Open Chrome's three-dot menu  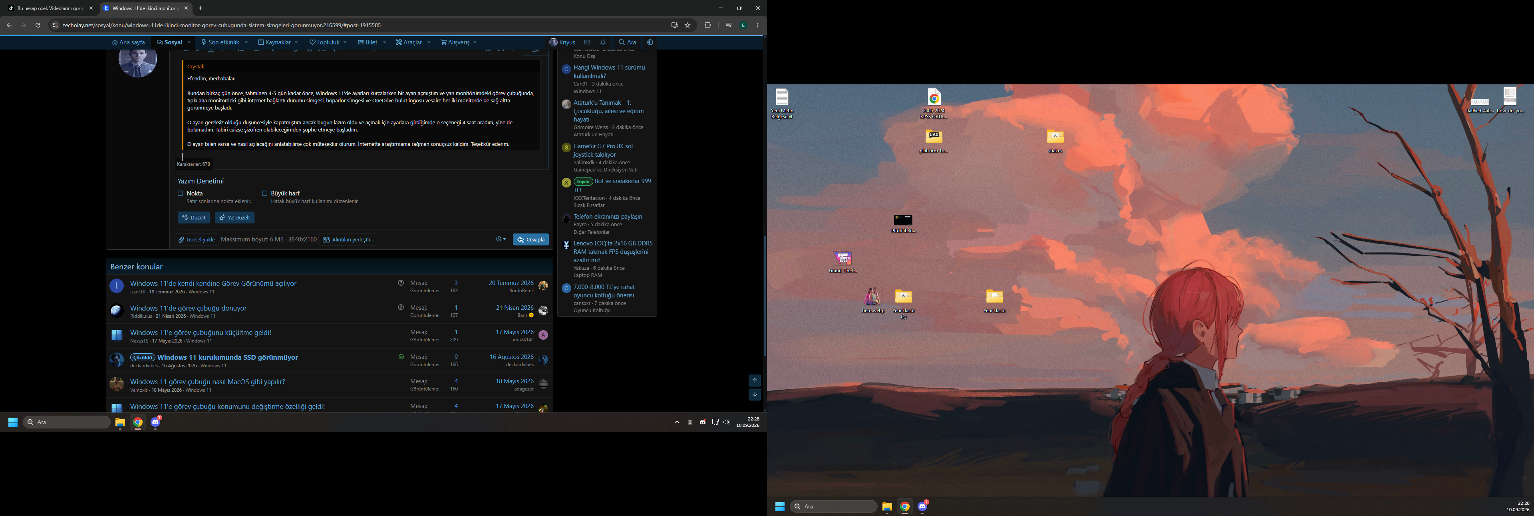click(x=757, y=25)
